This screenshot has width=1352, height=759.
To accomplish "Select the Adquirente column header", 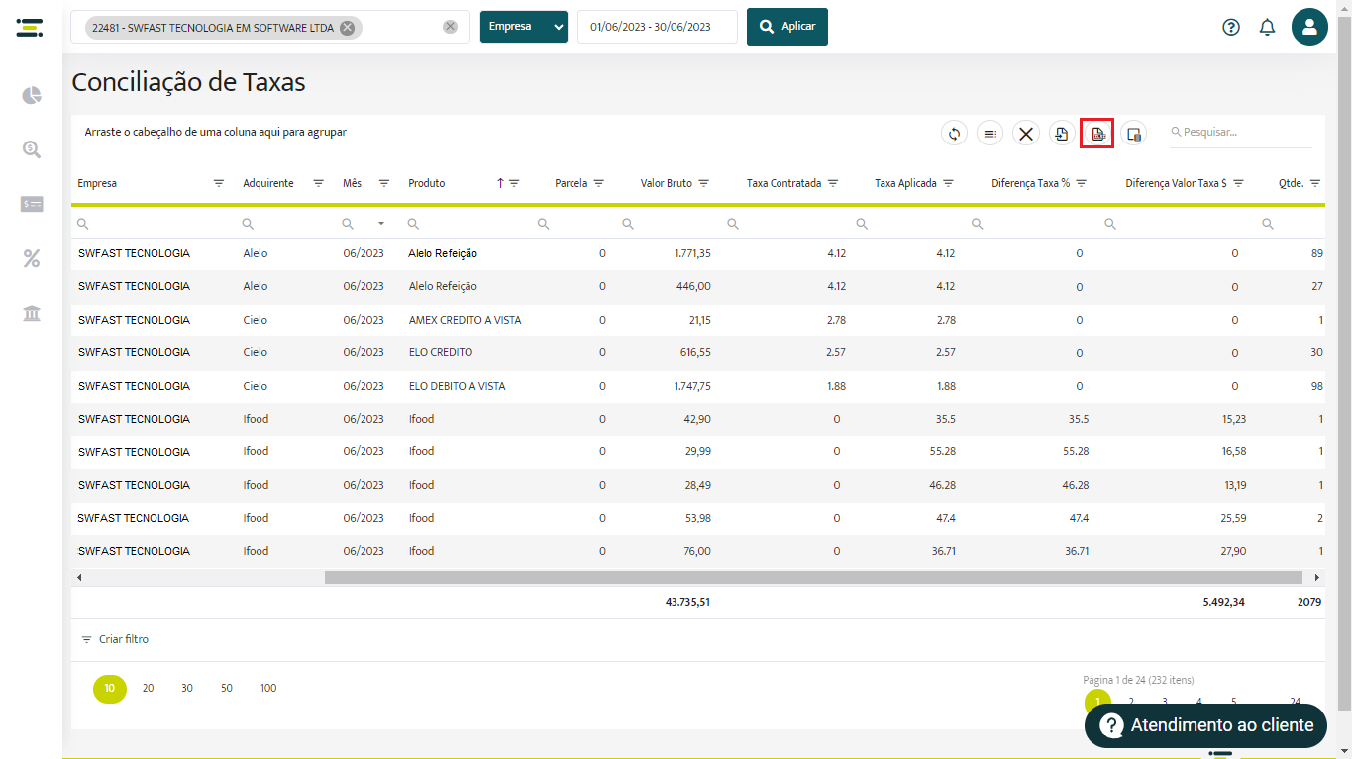I will tap(268, 183).
